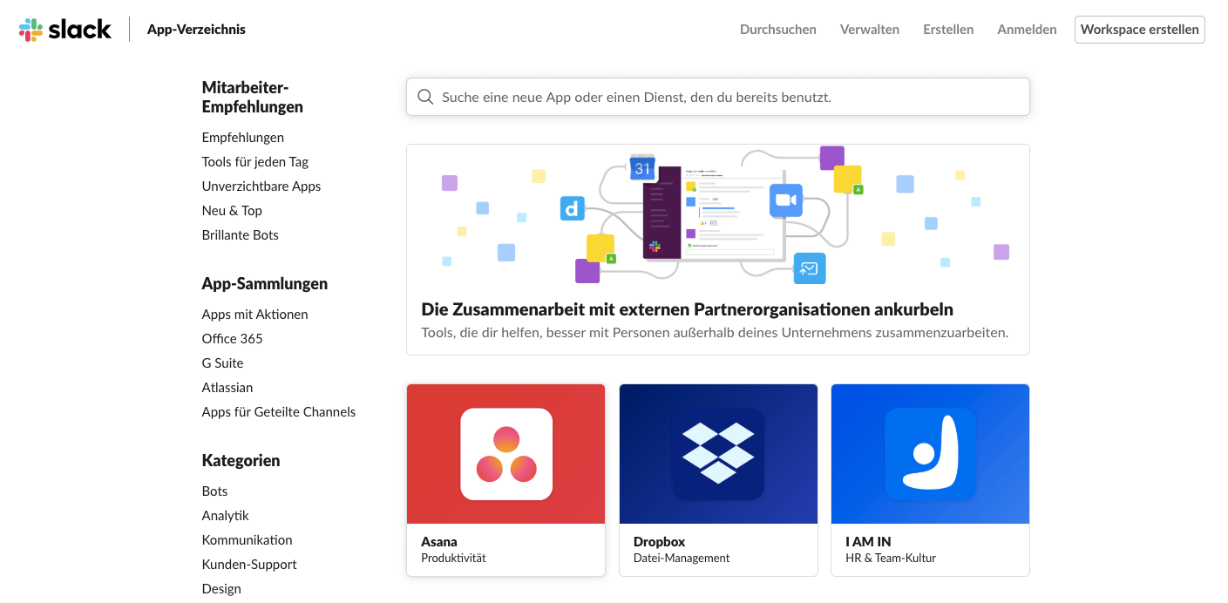Click the Dropbox app name
The image size is (1228, 603).
660,541
